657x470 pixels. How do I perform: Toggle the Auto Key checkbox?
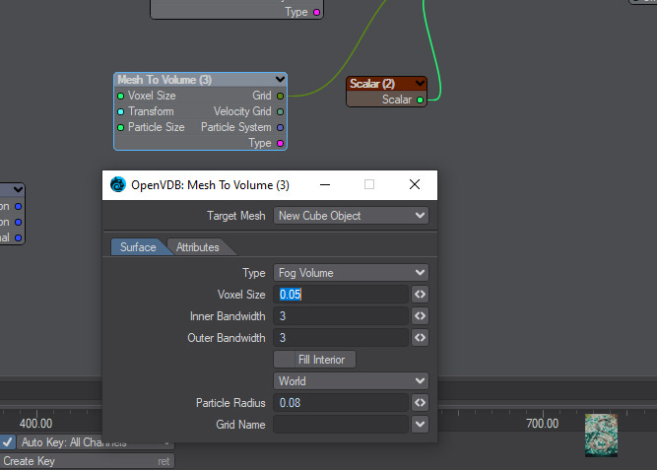[7, 441]
